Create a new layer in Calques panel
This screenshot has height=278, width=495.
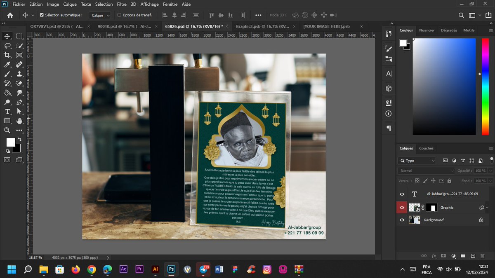tap(473, 256)
